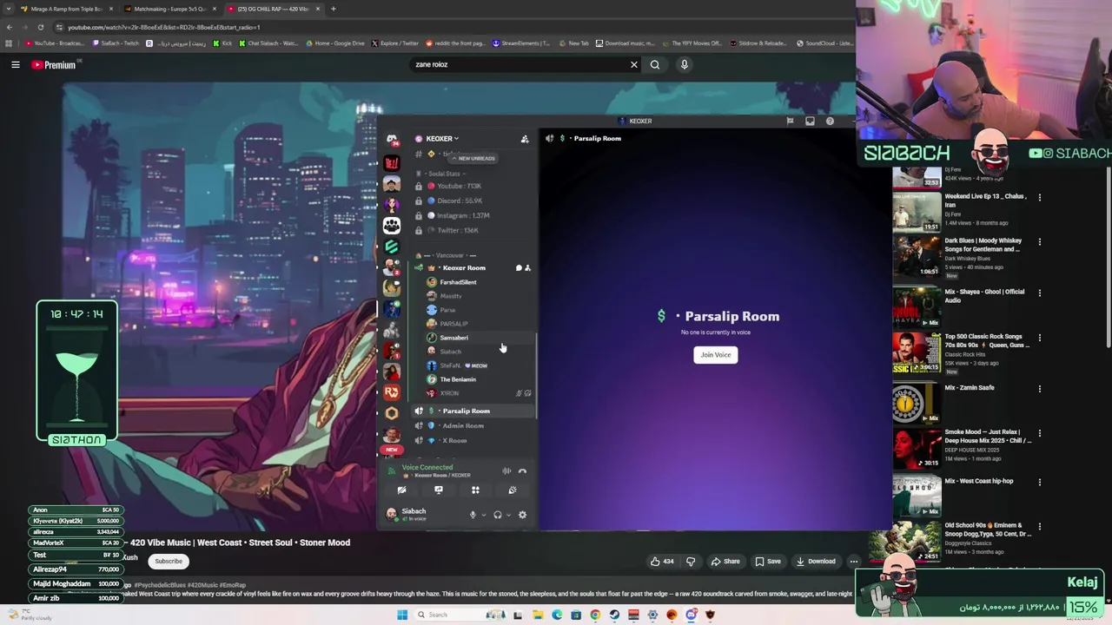Go to YouTube Premium home logo
1112x625 pixels.
pos(54,65)
